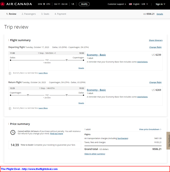
Task: Click Share itinerary link
Action: tap(156, 40)
